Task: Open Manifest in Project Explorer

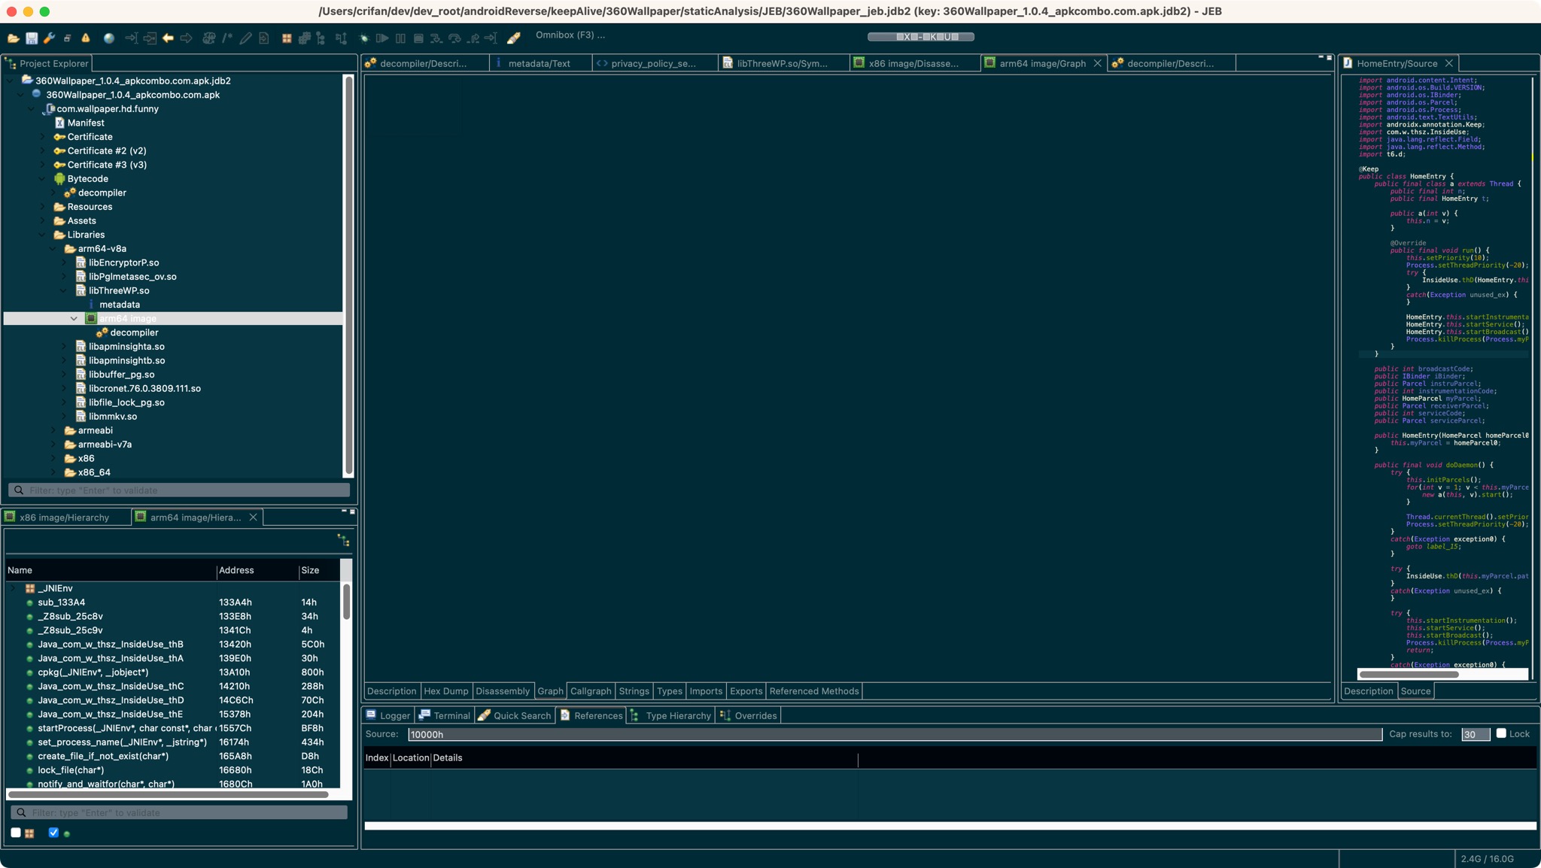Action: coord(85,123)
